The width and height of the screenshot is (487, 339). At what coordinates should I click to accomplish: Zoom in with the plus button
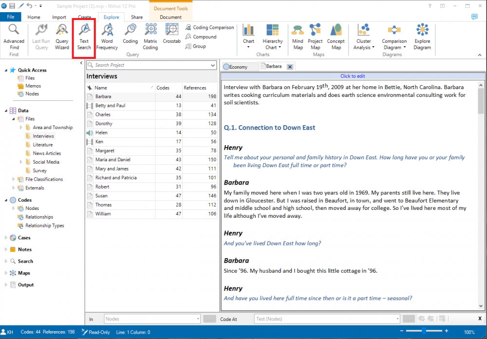[x=447, y=331]
